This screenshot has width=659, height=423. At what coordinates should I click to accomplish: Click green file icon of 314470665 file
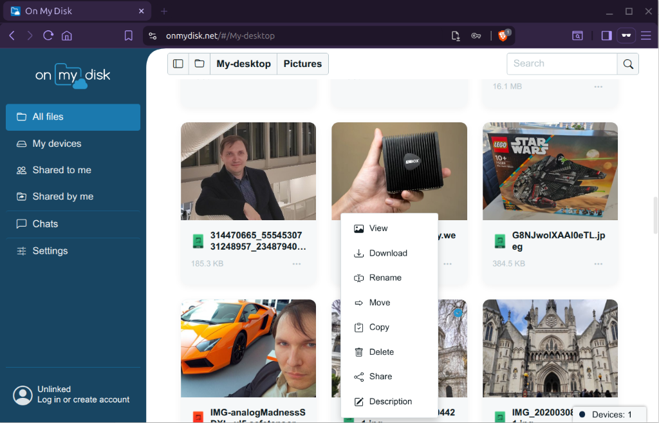pos(198,241)
